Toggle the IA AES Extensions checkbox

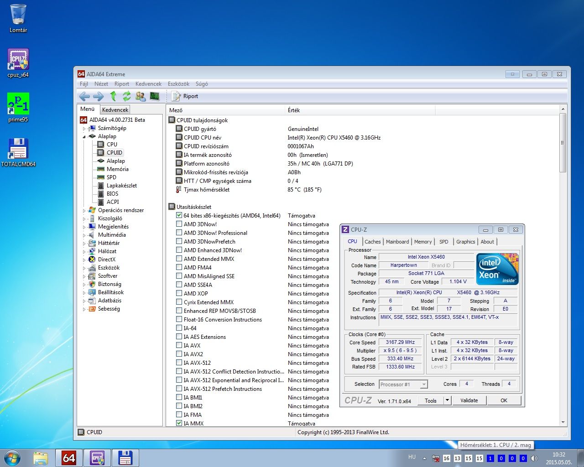(x=179, y=337)
